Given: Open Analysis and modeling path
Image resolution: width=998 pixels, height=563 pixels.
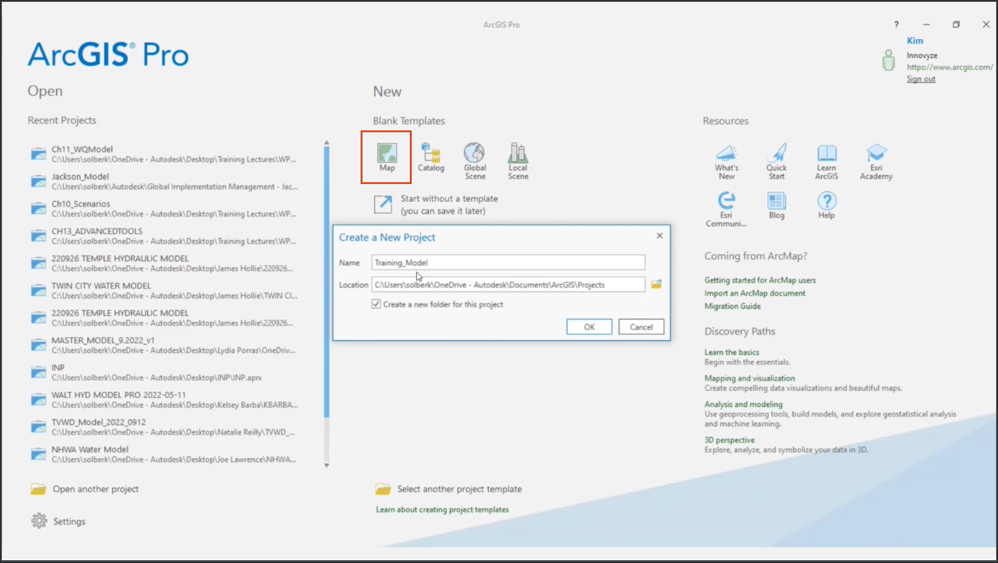Looking at the screenshot, I should click(x=743, y=405).
